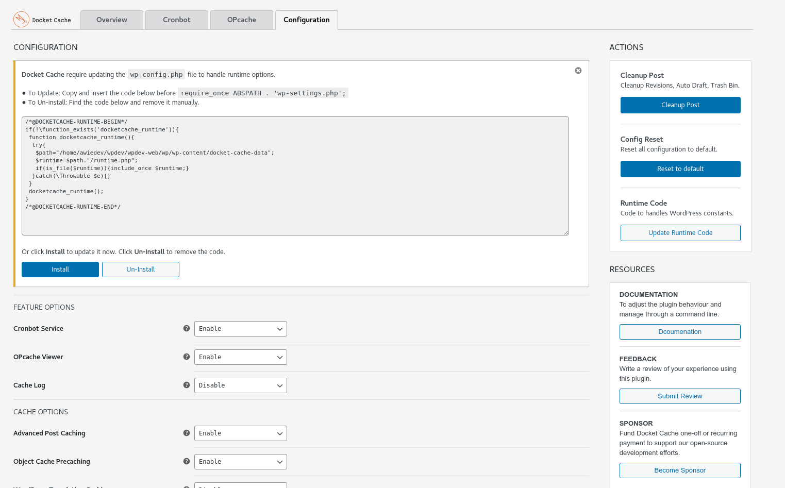
Task: Click the help icon beside OPcache Viewer
Action: 186,357
